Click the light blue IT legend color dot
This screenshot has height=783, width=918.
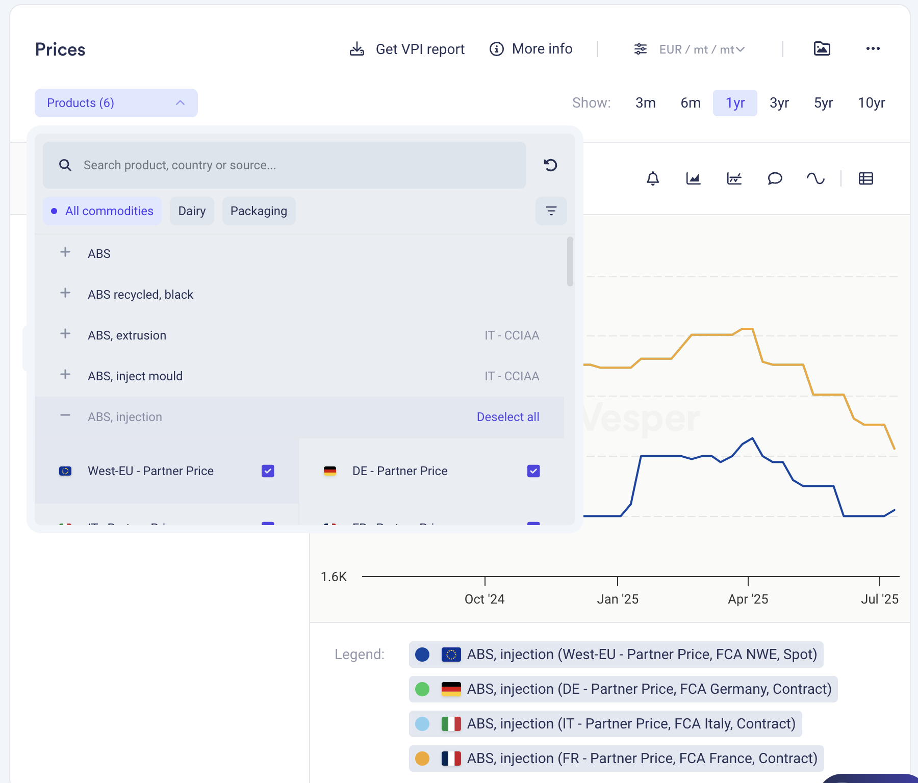(422, 724)
